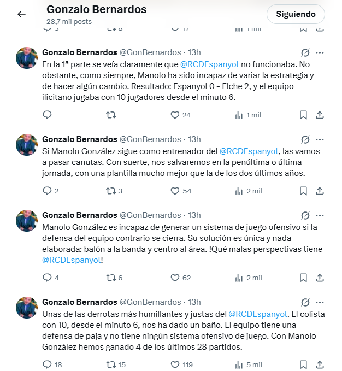Bookmark the tweet with 119 likes
This screenshot has height=371, width=342.
pos(303,364)
